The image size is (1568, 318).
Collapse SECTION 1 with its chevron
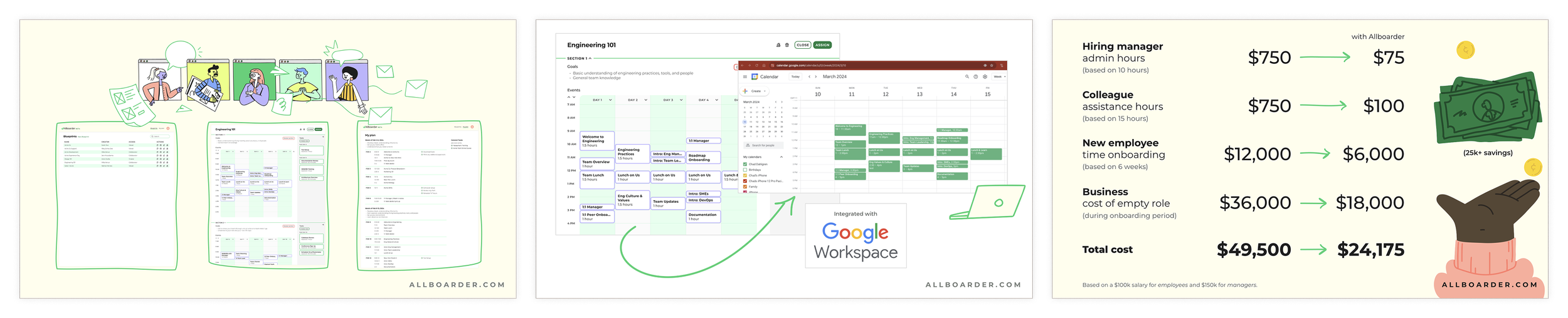pos(590,58)
